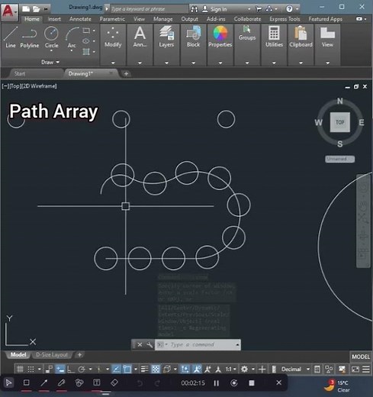Viewport: 373px width, 397px height.
Task: Select the highlighter tool in recorder toolbar
Action: click(61, 382)
